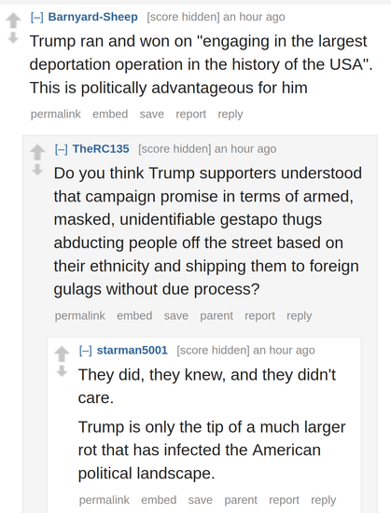Reply to TheRC135's comment
The image size is (391, 513).
[x=299, y=315]
